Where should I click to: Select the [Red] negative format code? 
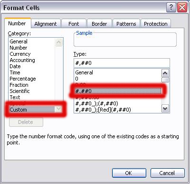point(103,110)
